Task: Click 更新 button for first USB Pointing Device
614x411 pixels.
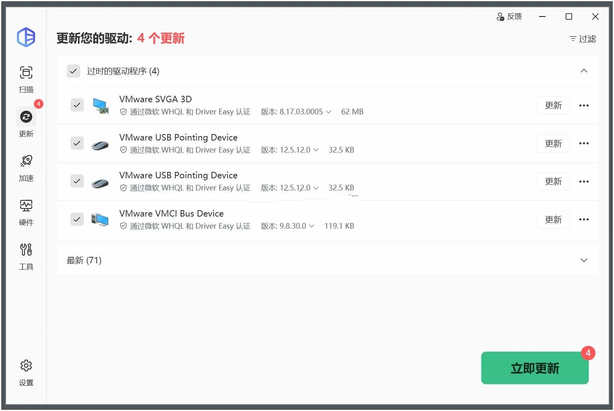Action: point(553,143)
